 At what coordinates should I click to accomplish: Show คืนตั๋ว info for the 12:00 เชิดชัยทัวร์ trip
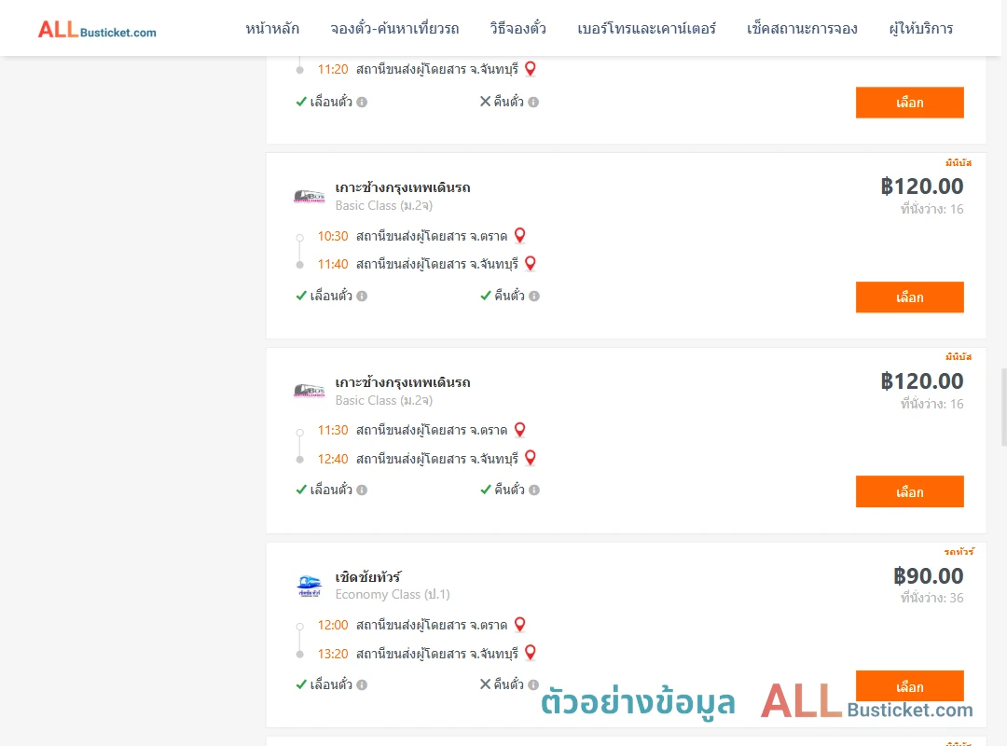[x=533, y=685]
